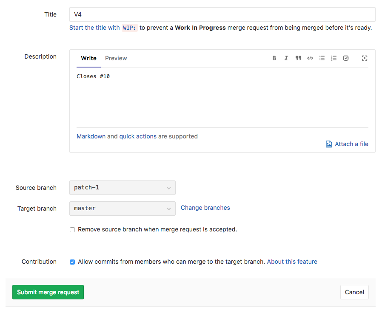Image resolution: width=382 pixels, height=310 pixels.
Task: Insert a code block in the description
Action: pyautogui.click(x=310, y=58)
